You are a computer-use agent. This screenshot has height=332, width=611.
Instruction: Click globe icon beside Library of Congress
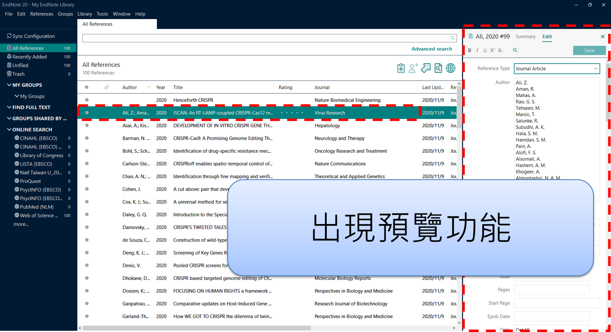click(x=17, y=155)
